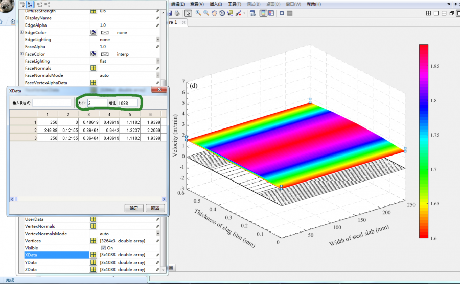Click the 确定 button in XData dialog

pos(133,208)
